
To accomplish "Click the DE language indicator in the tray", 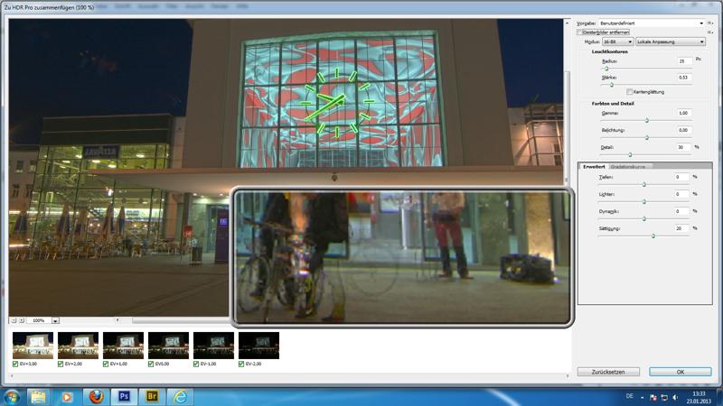I will 629,396.
